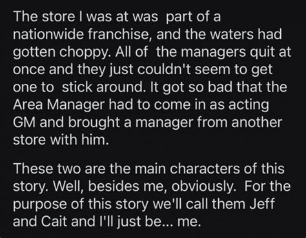Image resolution: width=306 pixels, height=238 pixels.
Task: Click the word "These" starting the second paragraph
Action: (34, 168)
